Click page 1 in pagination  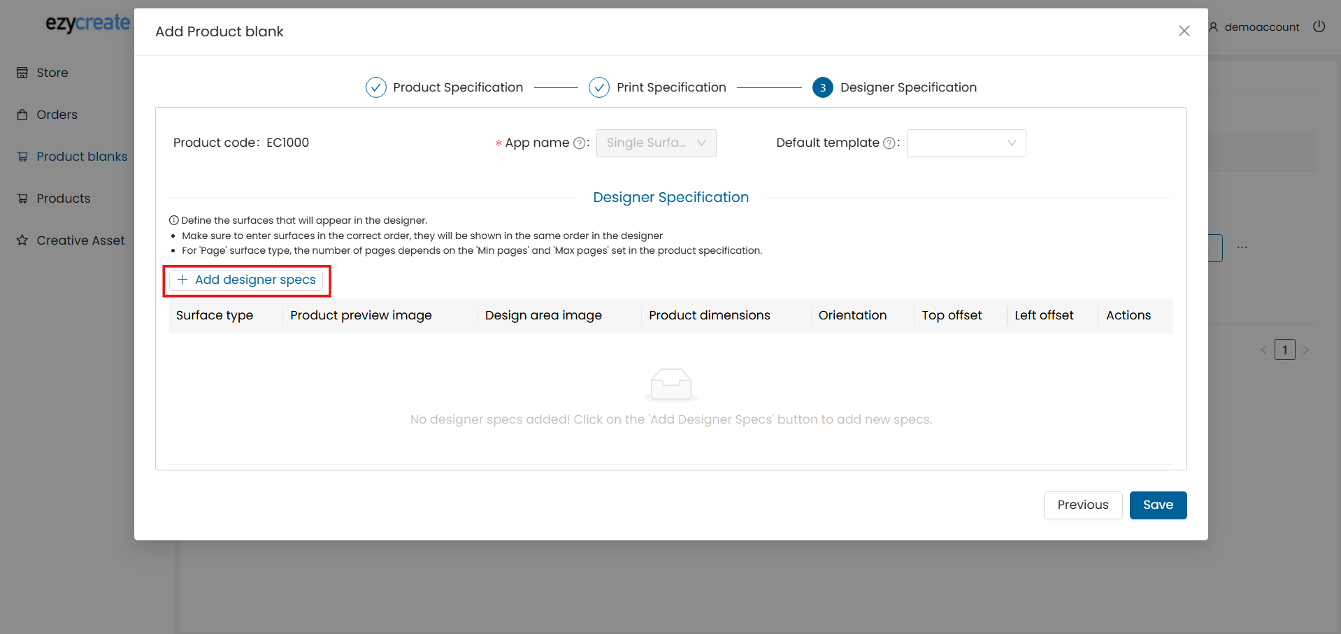pos(1284,350)
